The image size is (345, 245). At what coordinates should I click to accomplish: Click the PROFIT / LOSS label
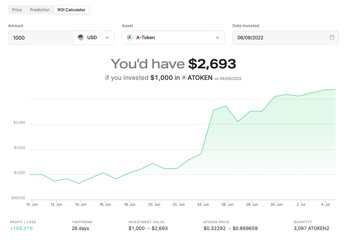pos(23,222)
